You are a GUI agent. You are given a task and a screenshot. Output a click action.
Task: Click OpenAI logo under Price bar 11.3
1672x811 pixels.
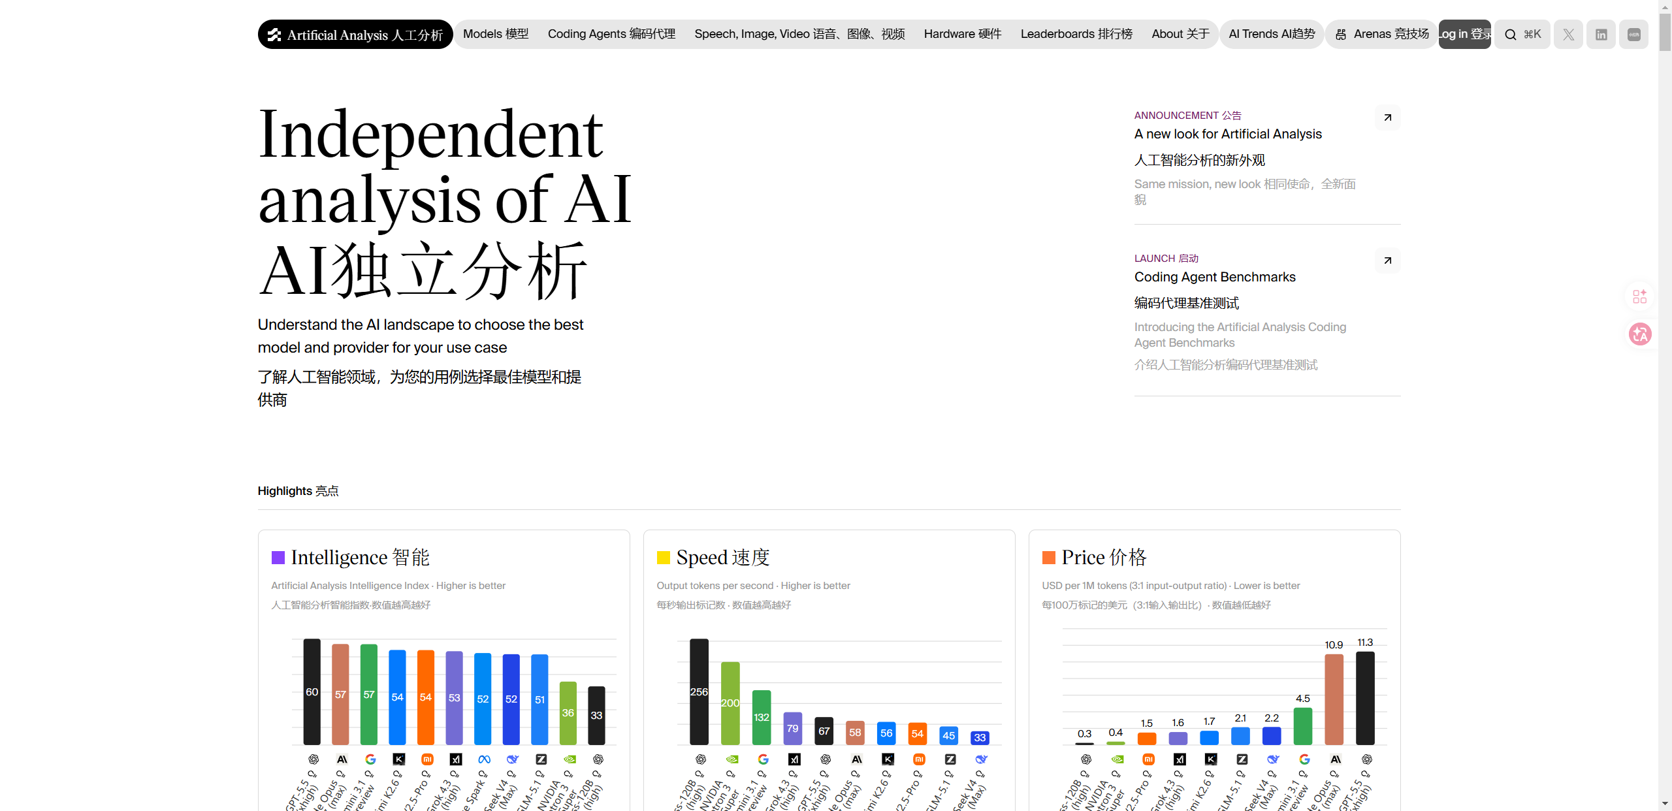pos(1367,759)
